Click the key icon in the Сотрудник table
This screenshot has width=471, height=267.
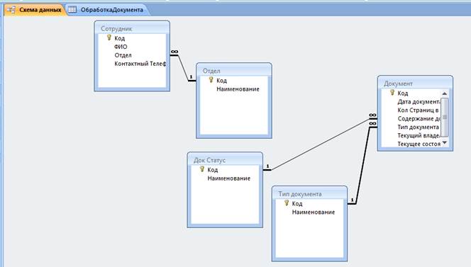(109, 38)
